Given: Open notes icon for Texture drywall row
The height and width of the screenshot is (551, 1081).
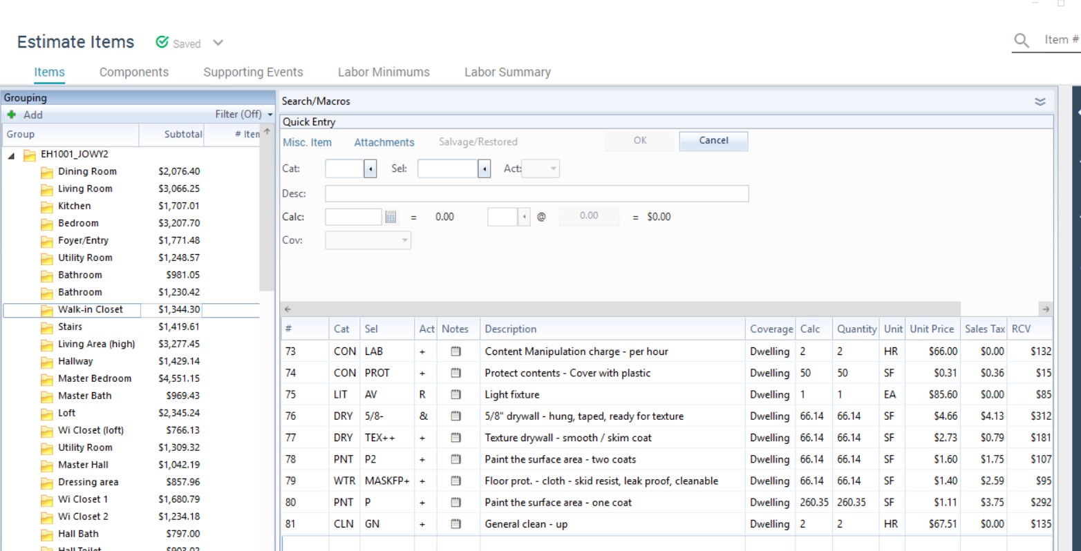Looking at the screenshot, I should pos(455,438).
